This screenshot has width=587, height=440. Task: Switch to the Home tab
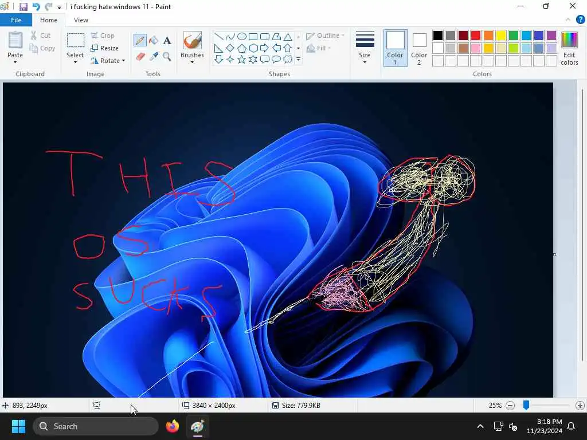click(49, 20)
